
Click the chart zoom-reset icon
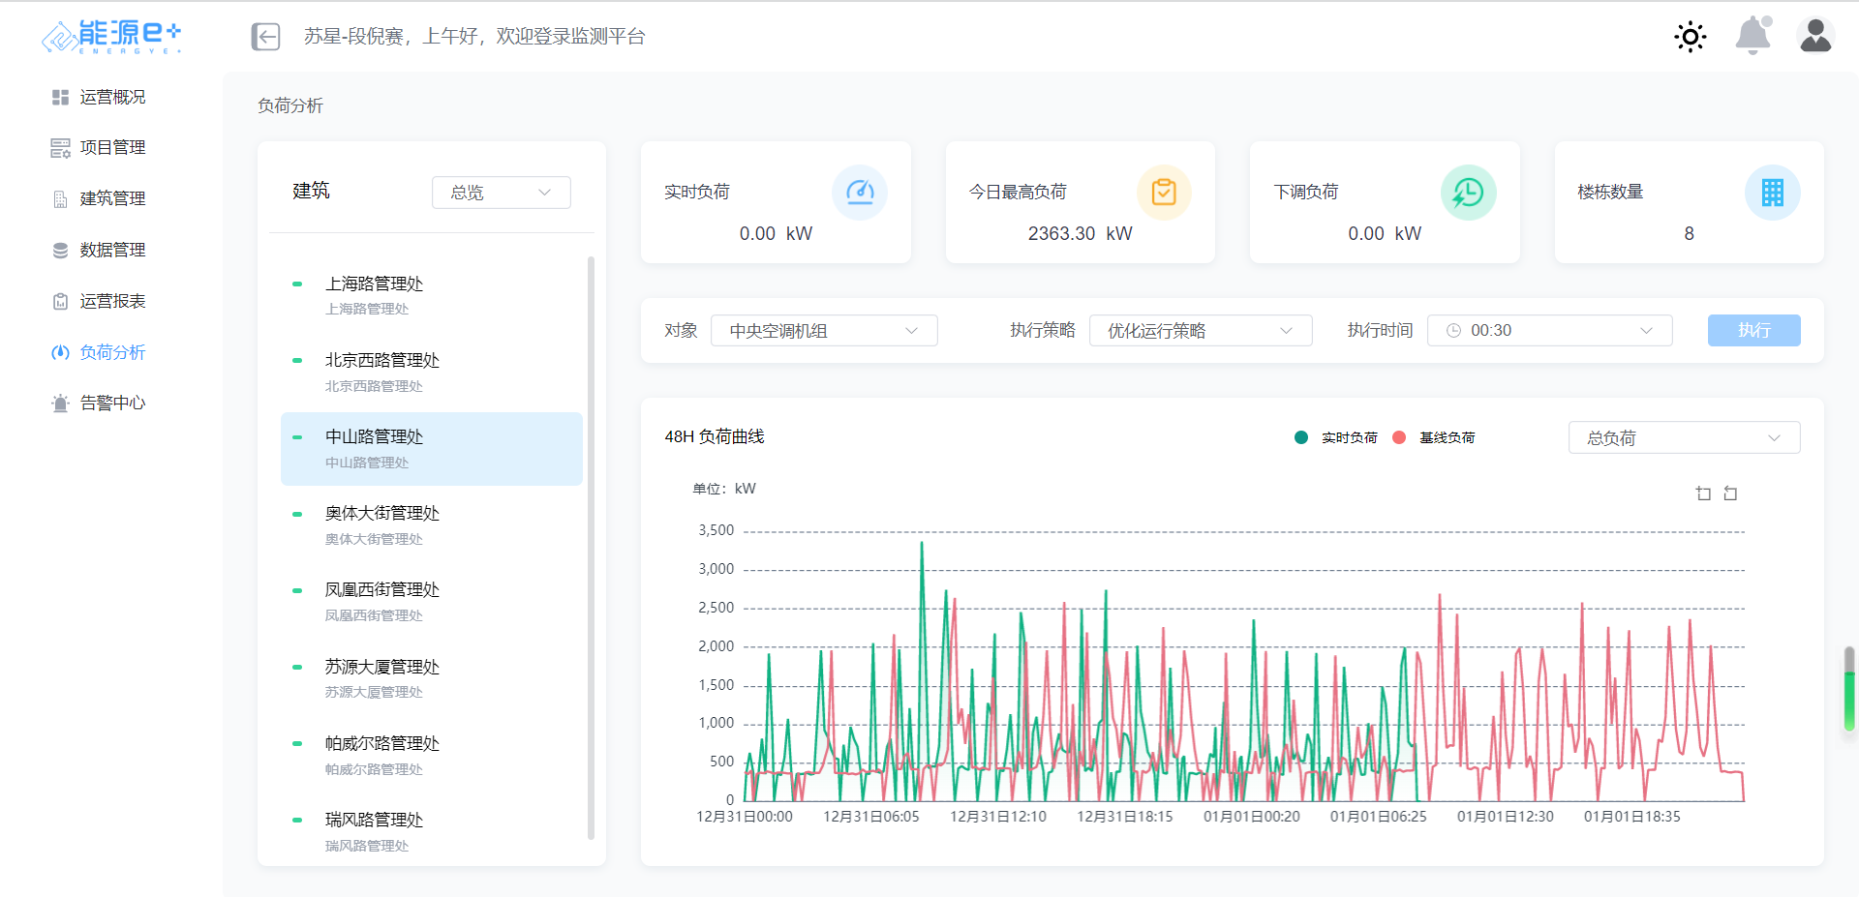[x=1730, y=493]
